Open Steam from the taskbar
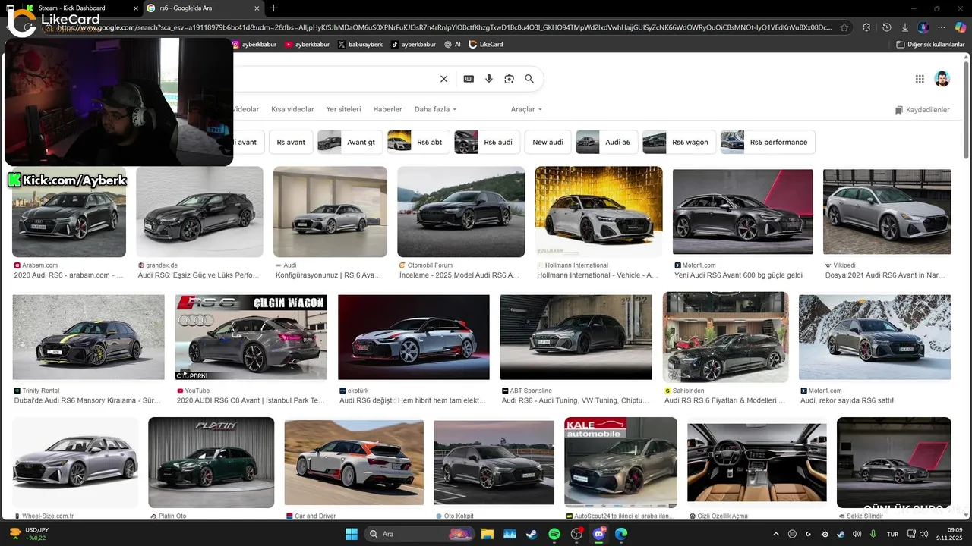This screenshot has height=546, width=972. pyautogui.click(x=532, y=534)
